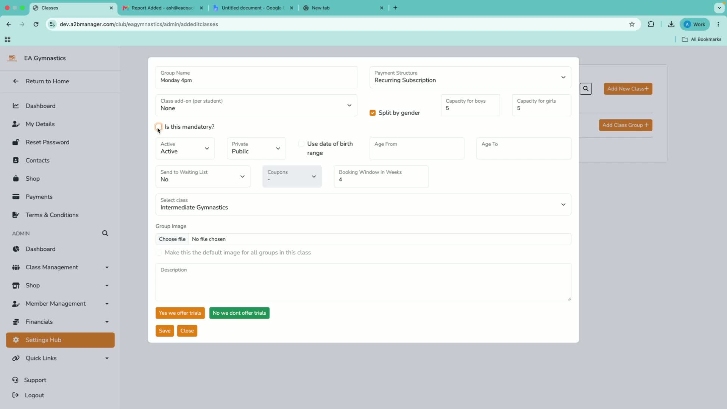This screenshot has height=409, width=727.
Task: Bookmark this page with the star icon
Action: click(632, 24)
